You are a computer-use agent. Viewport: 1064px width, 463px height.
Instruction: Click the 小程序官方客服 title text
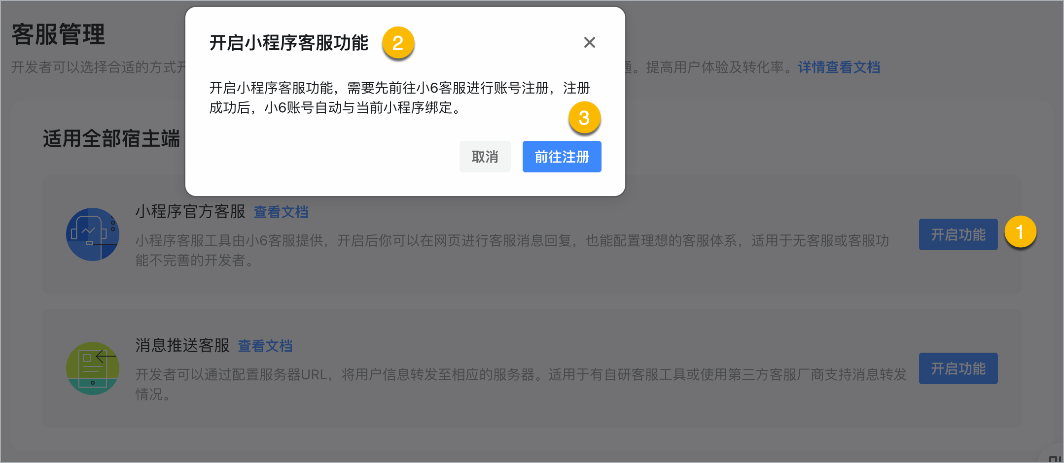190,211
